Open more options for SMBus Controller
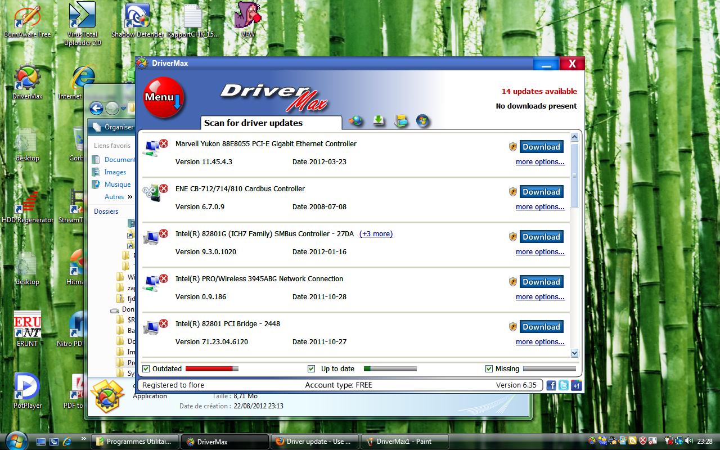This screenshot has height=450, width=720. [540, 252]
